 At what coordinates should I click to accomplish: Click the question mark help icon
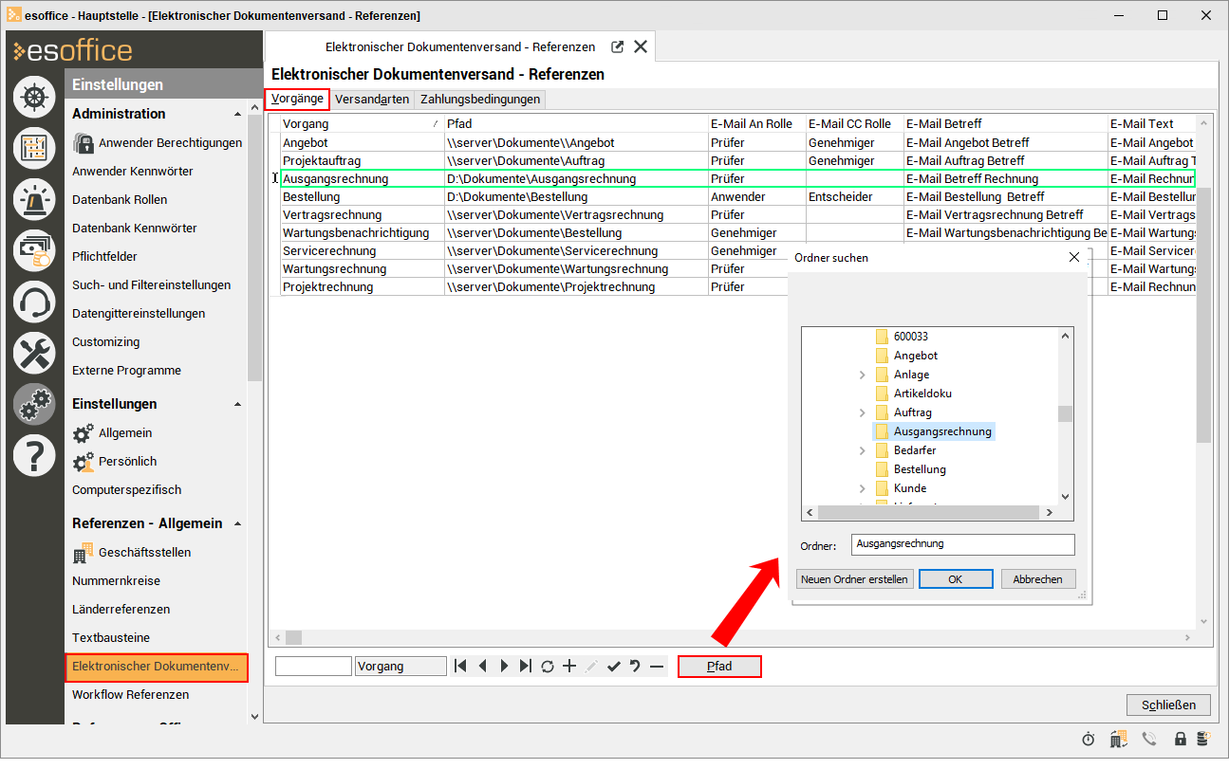[34, 456]
